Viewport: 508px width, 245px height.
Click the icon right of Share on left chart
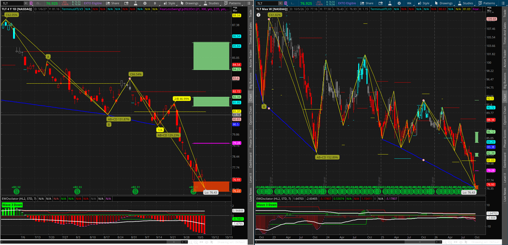[x=126, y=3]
